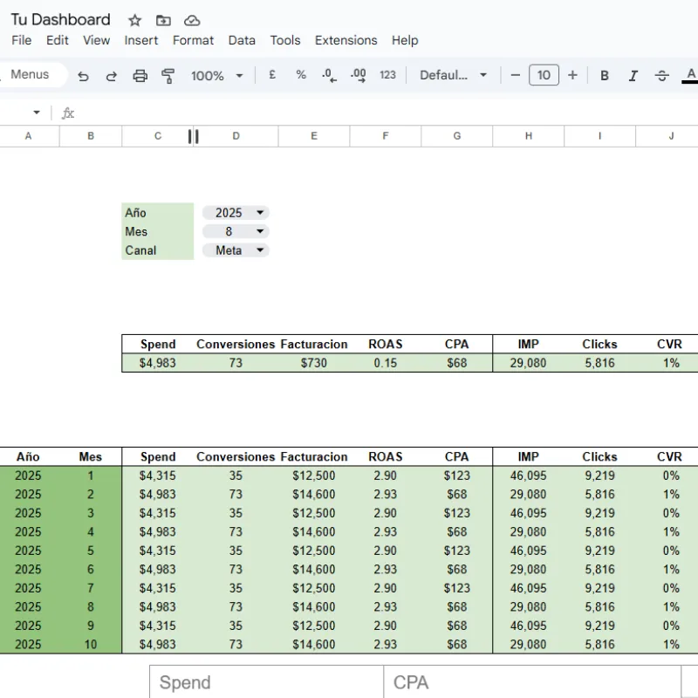Click the Undo arrow icon
Image resolution: width=698 pixels, height=698 pixels.
[x=83, y=76]
